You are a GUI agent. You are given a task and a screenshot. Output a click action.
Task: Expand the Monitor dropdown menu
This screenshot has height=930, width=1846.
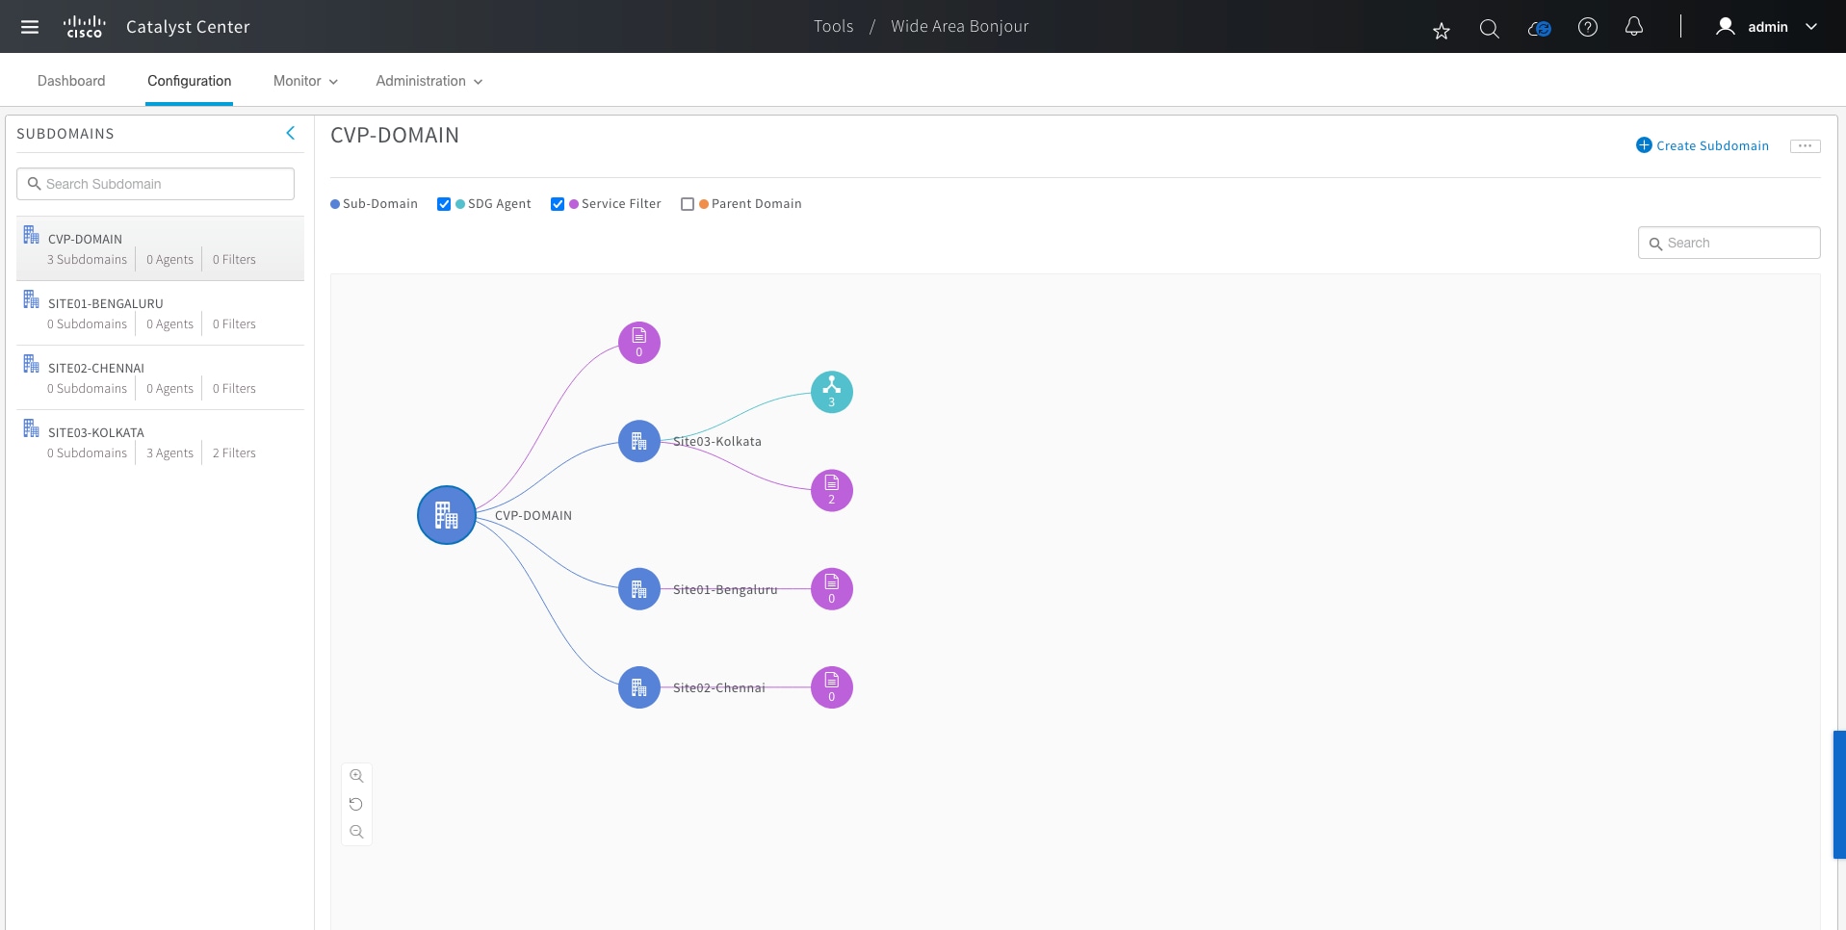pos(305,81)
